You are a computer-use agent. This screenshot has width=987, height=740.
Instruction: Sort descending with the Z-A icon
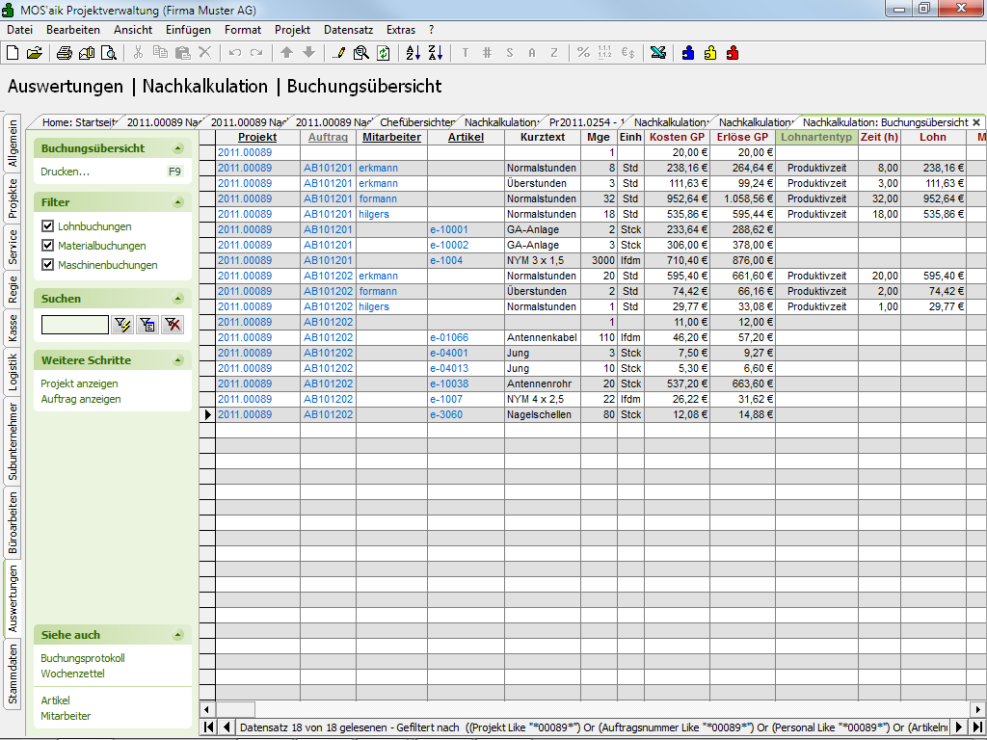tap(436, 54)
